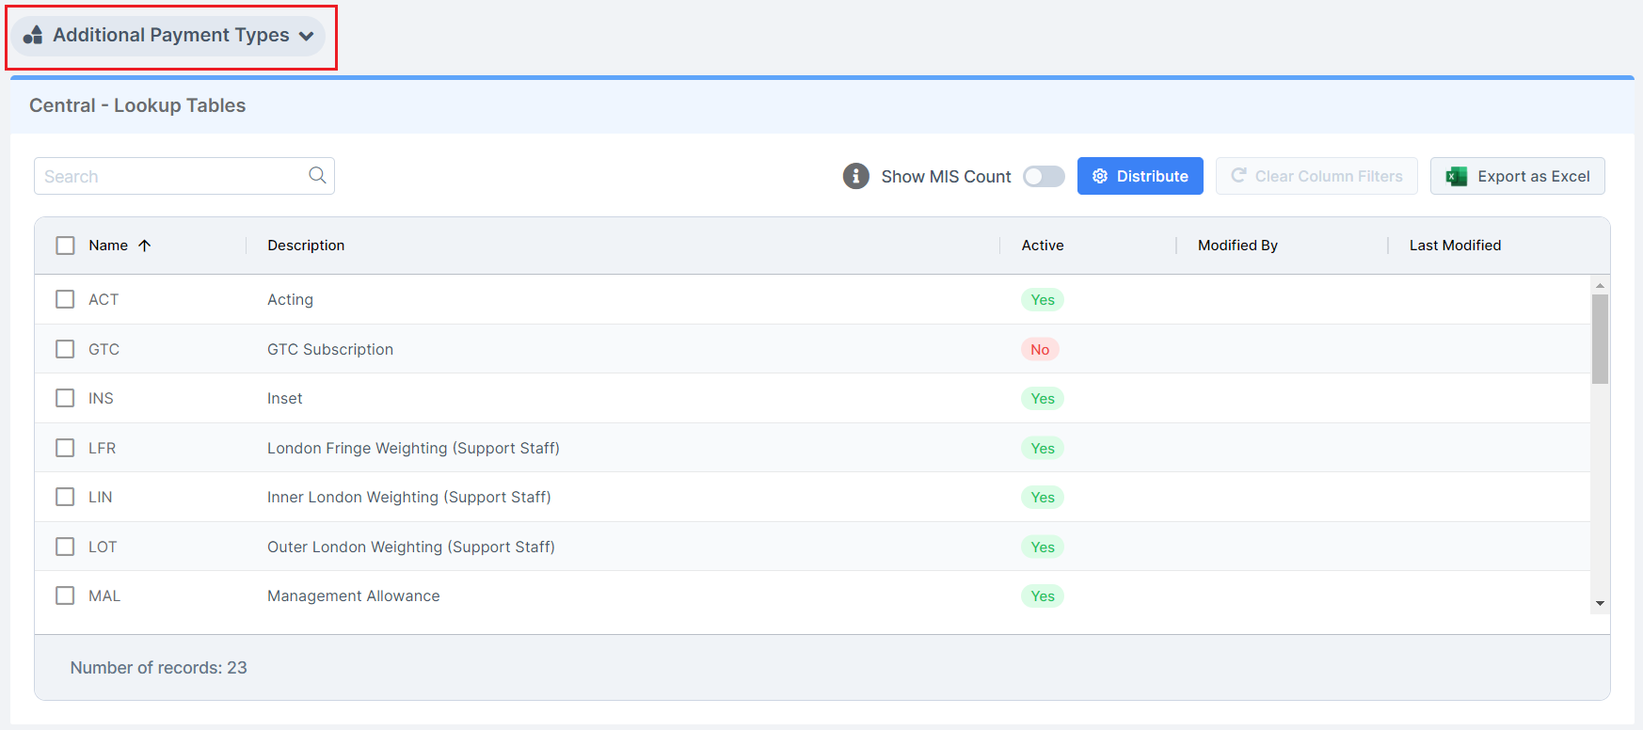The height and width of the screenshot is (730, 1643).
Task: Click the Modified By column header
Action: click(x=1237, y=246)
